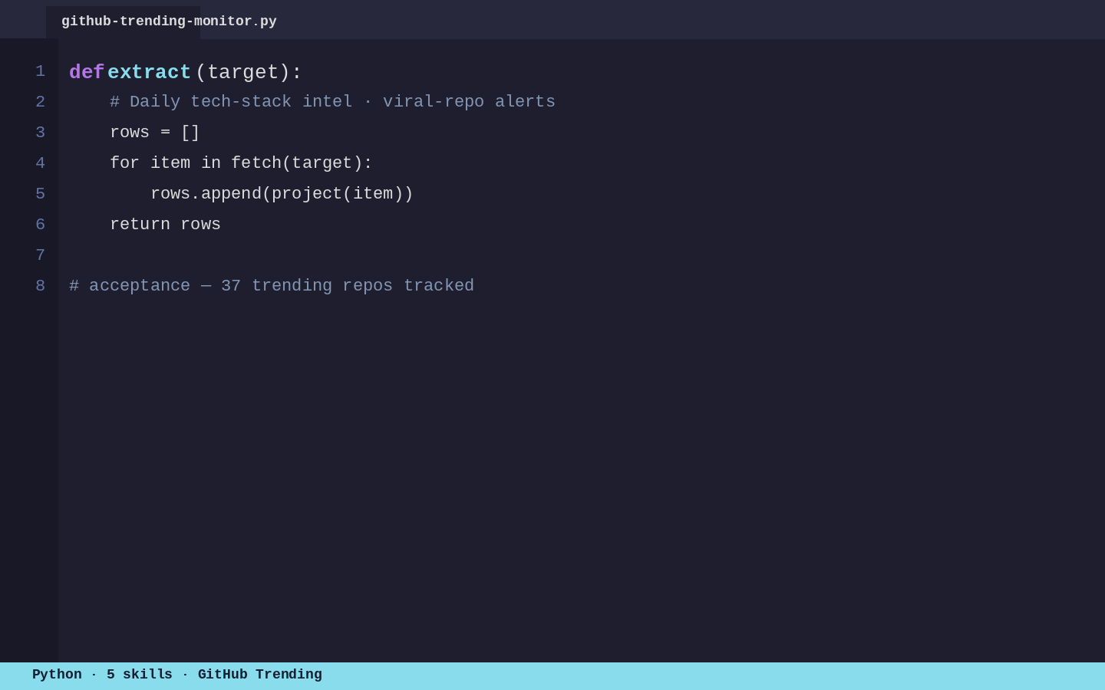The height and width of the screenshot is (690, 1105).
Task: Click line number 8 in the gutter
Action: (x=40, y=286)
